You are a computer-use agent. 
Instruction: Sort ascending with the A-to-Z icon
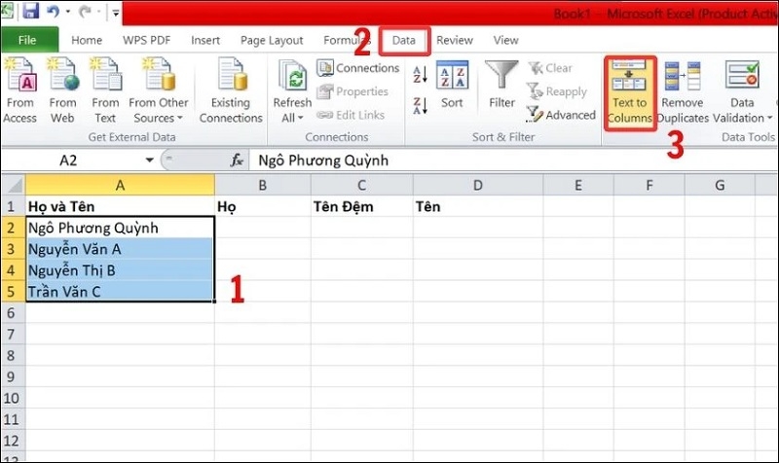421,74
